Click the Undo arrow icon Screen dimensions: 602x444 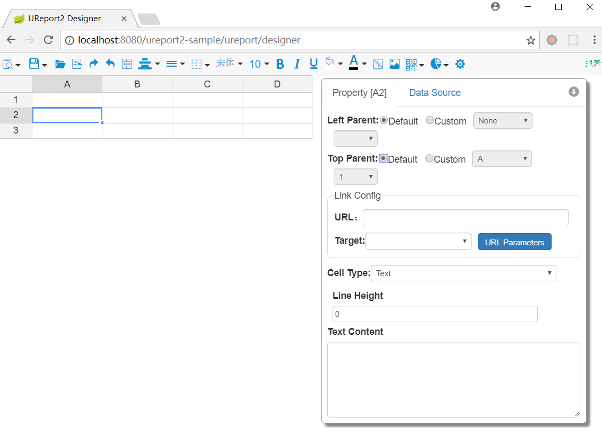pos(110,64)
